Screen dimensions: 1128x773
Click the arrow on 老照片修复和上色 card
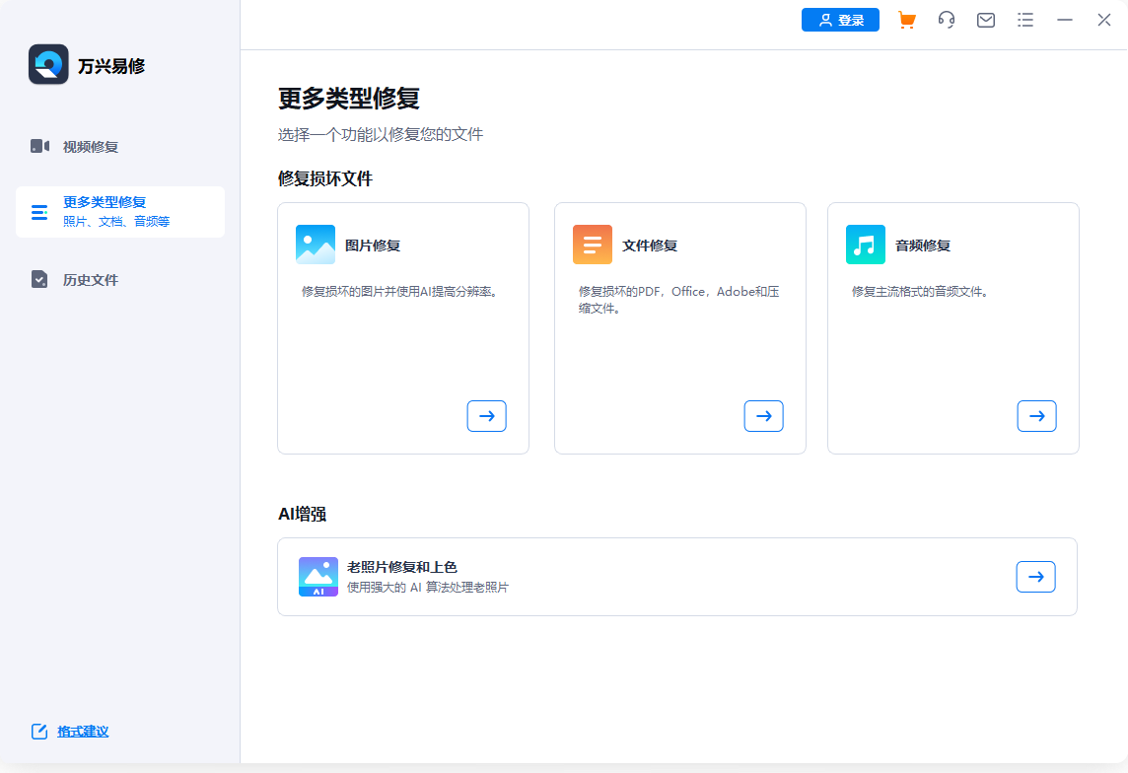(x=1035, y=576)
